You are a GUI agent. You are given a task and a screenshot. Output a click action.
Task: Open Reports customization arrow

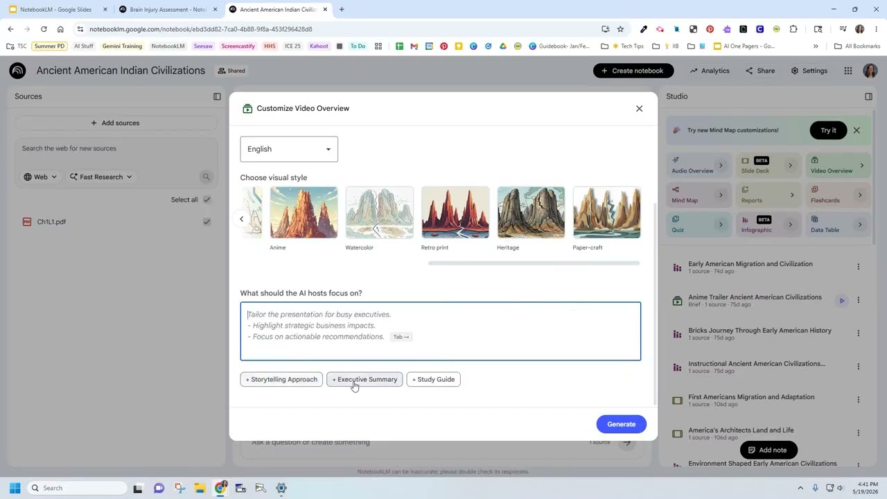coord(791,195)
